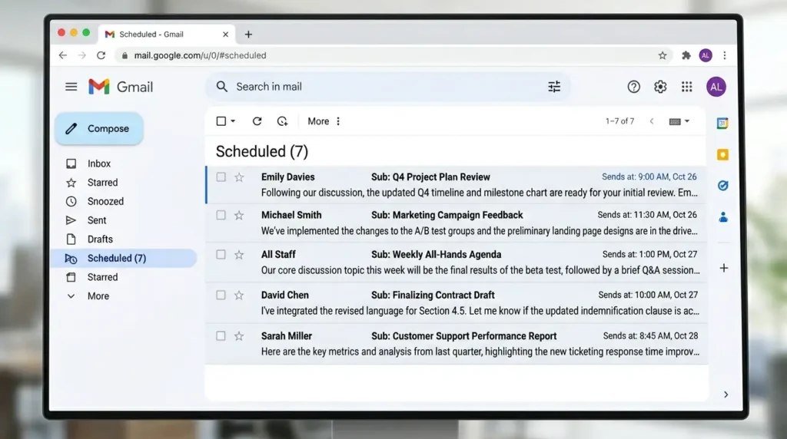Bookmark page with the star icon
The image size is (787, 439).
pos(662,55)
